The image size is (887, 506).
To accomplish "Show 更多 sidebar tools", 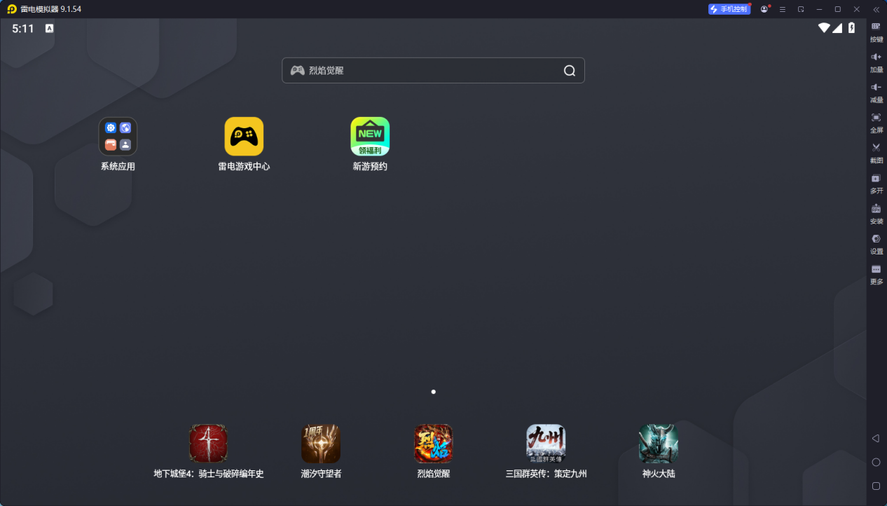I will [876, 274].
